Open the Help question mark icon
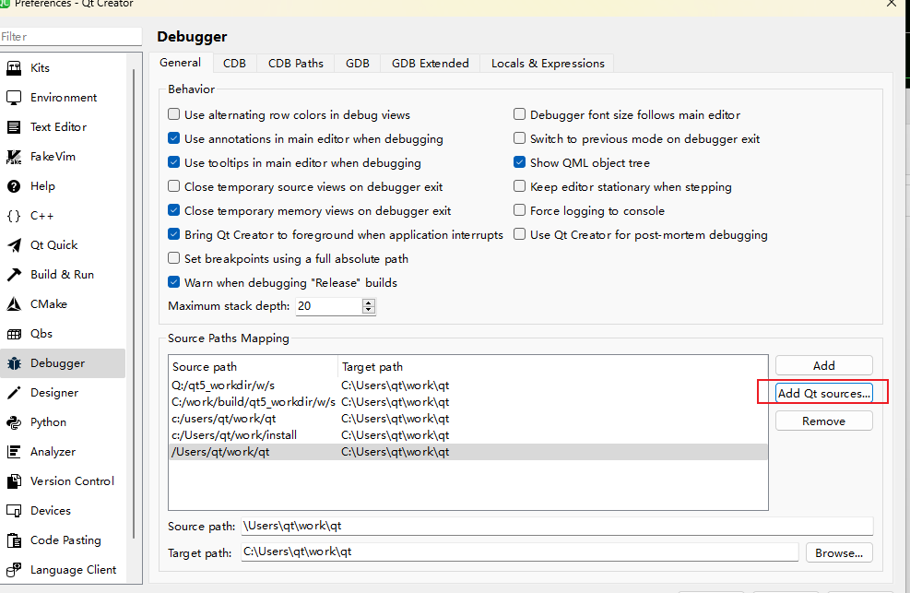Image resolution: width=910 pixels, height=593 pixels. [x=14, y=186]
